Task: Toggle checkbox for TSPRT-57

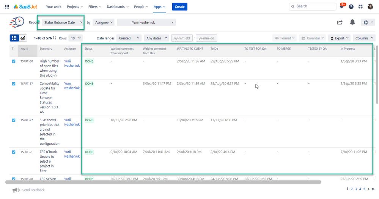Action: [14, 83]
